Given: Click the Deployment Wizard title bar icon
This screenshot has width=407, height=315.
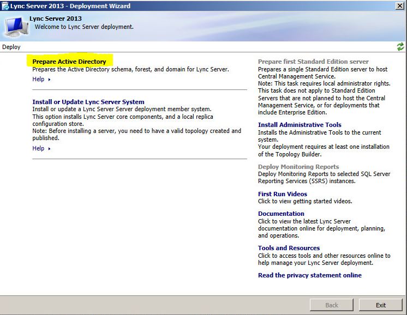Looking at the screenshot, I should 5,6.
